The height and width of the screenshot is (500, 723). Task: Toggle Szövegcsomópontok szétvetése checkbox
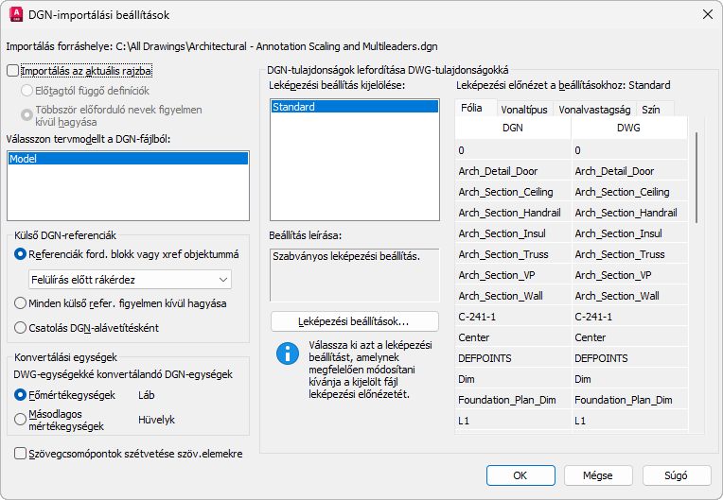tap(22, 454)
